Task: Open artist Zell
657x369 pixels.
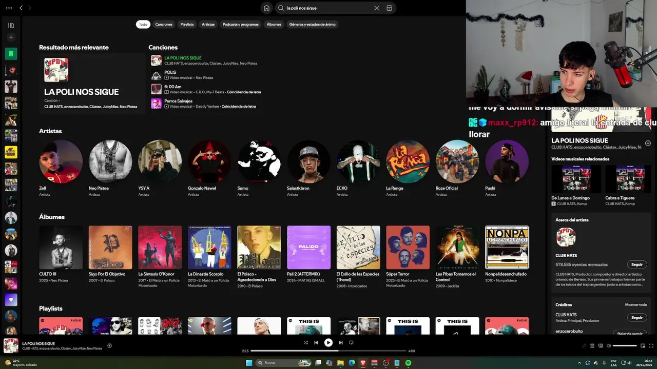Action: pos(61,168)
